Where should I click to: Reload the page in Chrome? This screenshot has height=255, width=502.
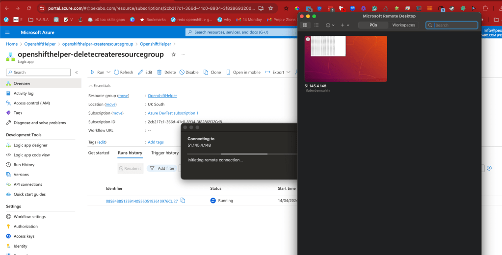pos(29,8)
